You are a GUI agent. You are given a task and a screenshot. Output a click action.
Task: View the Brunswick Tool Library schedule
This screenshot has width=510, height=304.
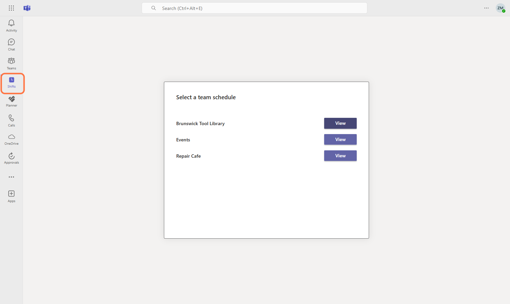pyautogui.click(x=340, y=123)
